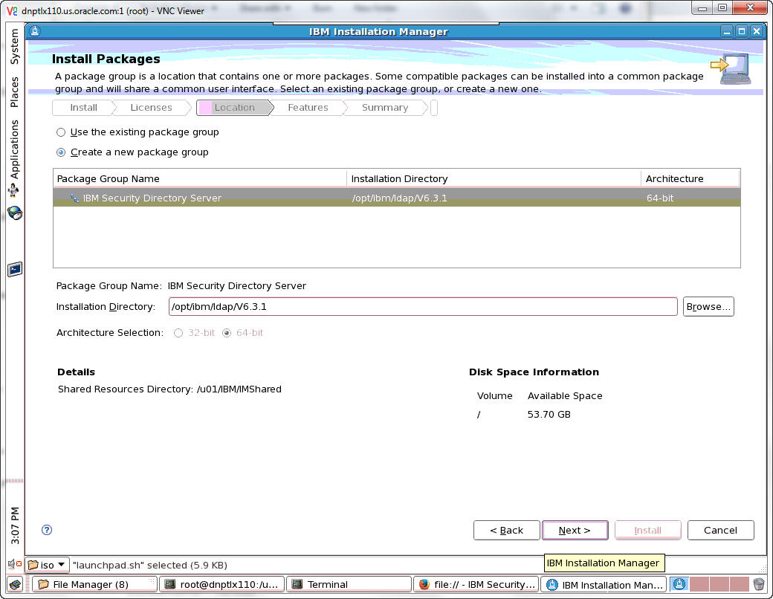This screenshot has height=599, width=773.
Task: Select Create a new package group
Action: point(132,152)
